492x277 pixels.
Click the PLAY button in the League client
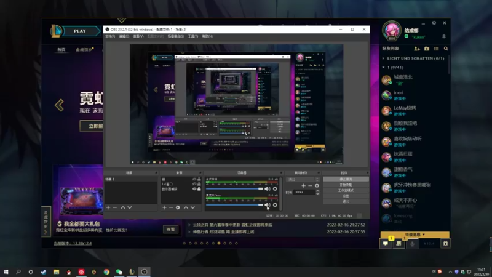[x=80, y=31]
